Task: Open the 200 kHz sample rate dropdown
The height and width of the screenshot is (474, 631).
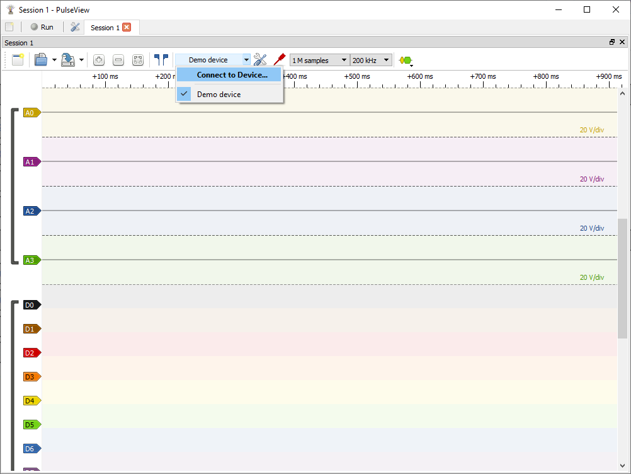Action: click(x=371, y=61)
